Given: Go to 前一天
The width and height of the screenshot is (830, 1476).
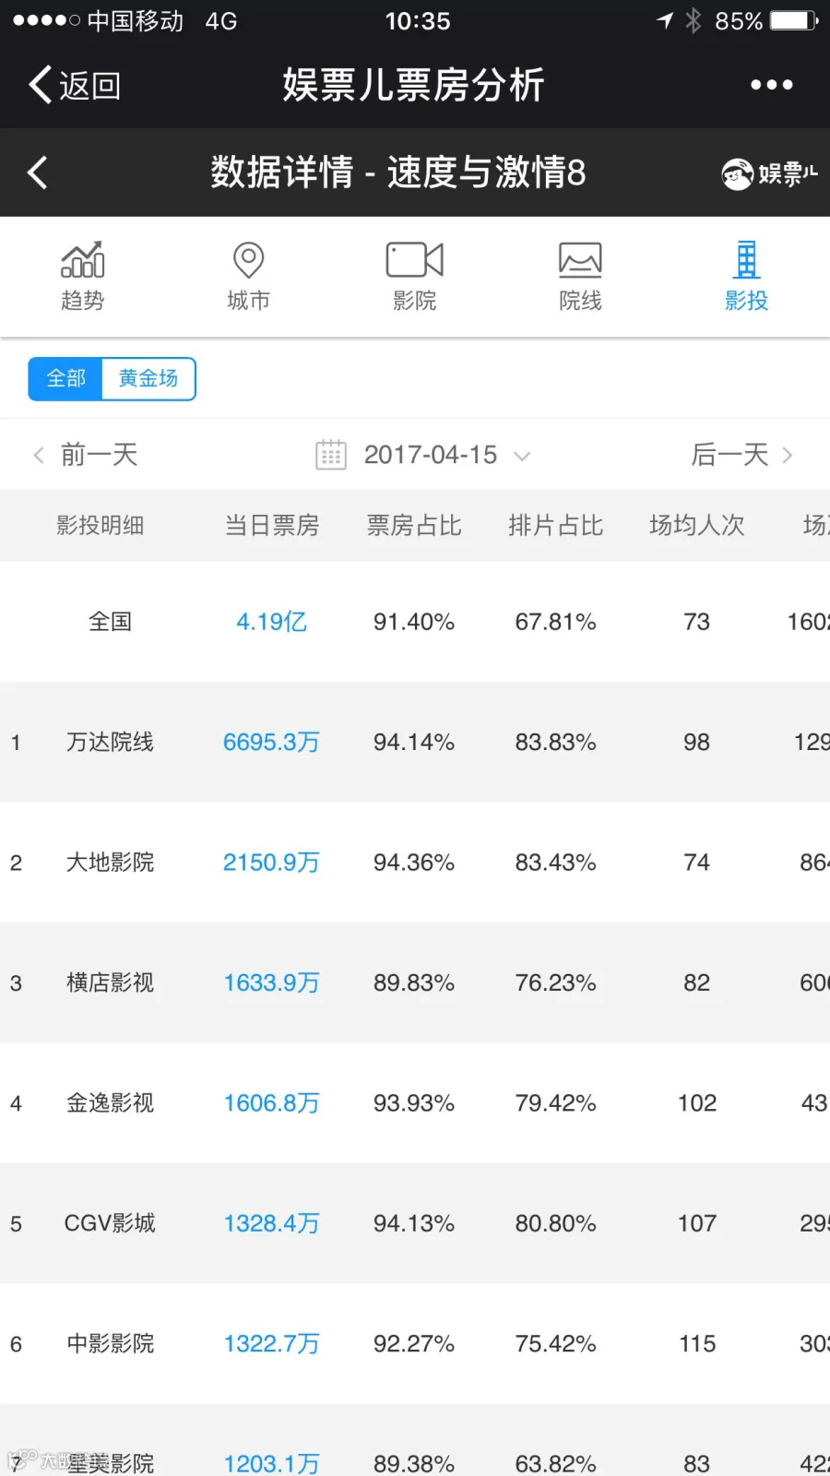Looking at the screenshot, I should 86,455.
